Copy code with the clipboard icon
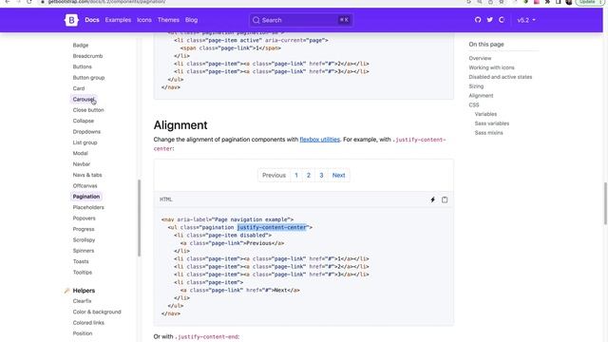The height and width of the screenshot is (342, 608). [445, 199]
